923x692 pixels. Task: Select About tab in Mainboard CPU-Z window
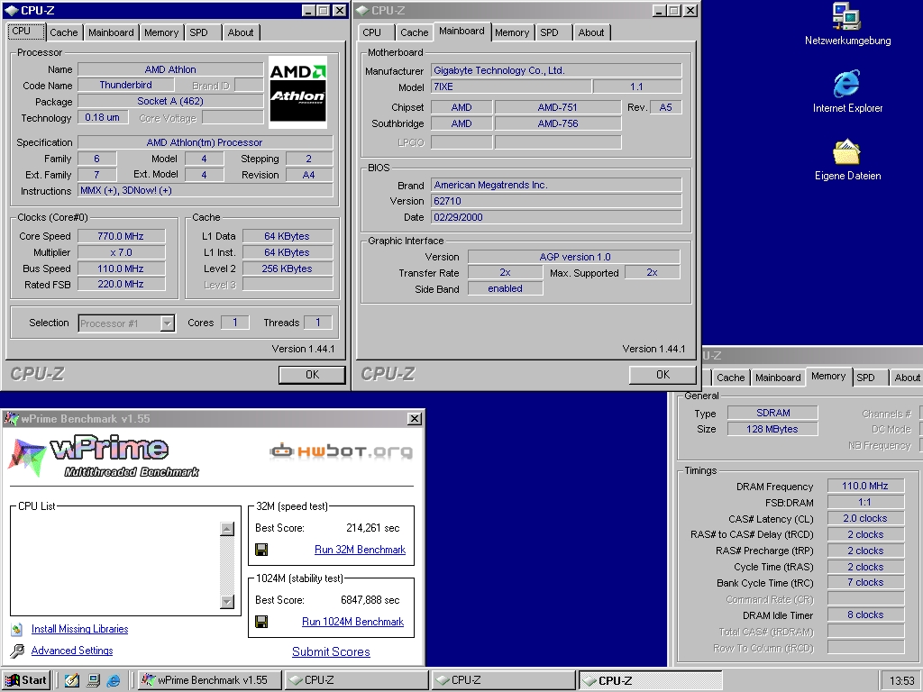point(591,32)
